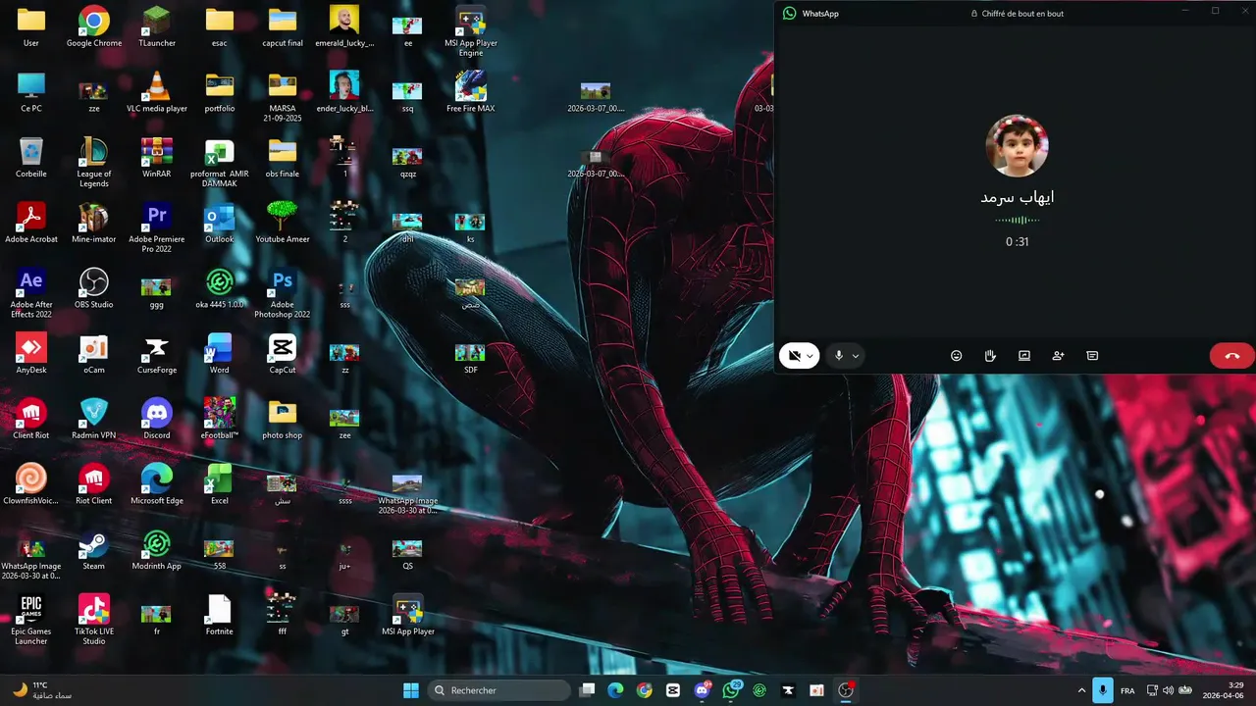Select the eFootball desktop shortcut
Viewport: 1256px width, 706px height.
[x=220, y=419]
